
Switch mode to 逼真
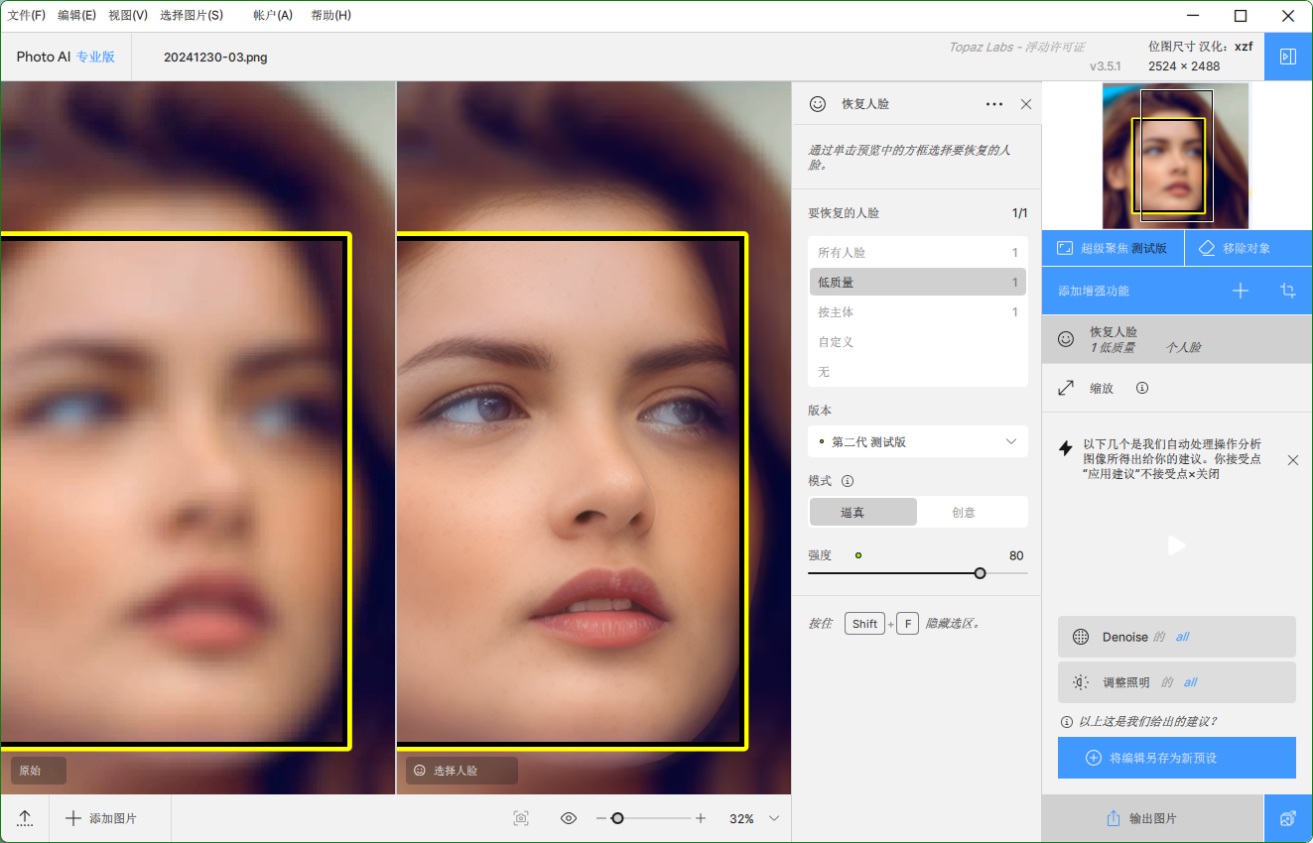863,512
